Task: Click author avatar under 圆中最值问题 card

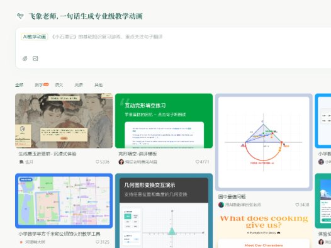Action: click(221, 205)
